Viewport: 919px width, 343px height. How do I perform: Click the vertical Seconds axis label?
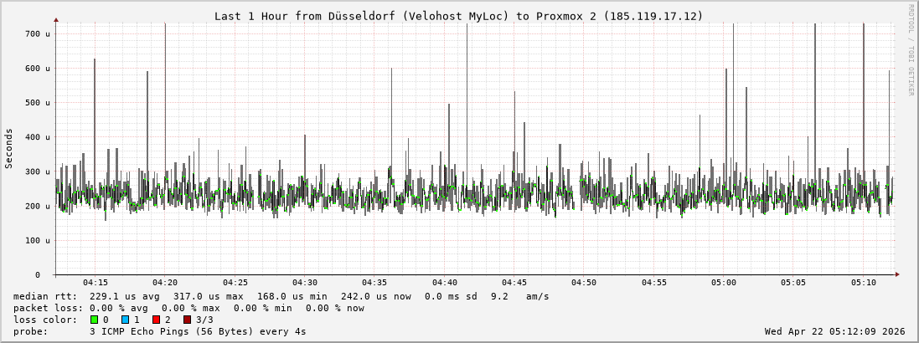click(x=9, y=149)
